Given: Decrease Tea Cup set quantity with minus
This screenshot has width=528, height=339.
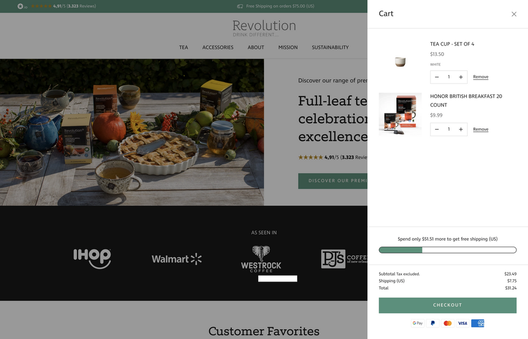Looking at the screenshot, I should 437,77.
